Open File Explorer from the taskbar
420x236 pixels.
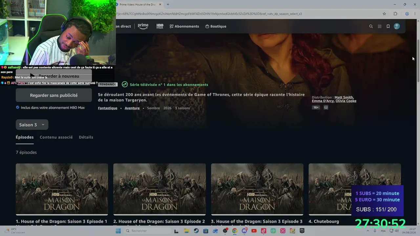coord(186,231)
